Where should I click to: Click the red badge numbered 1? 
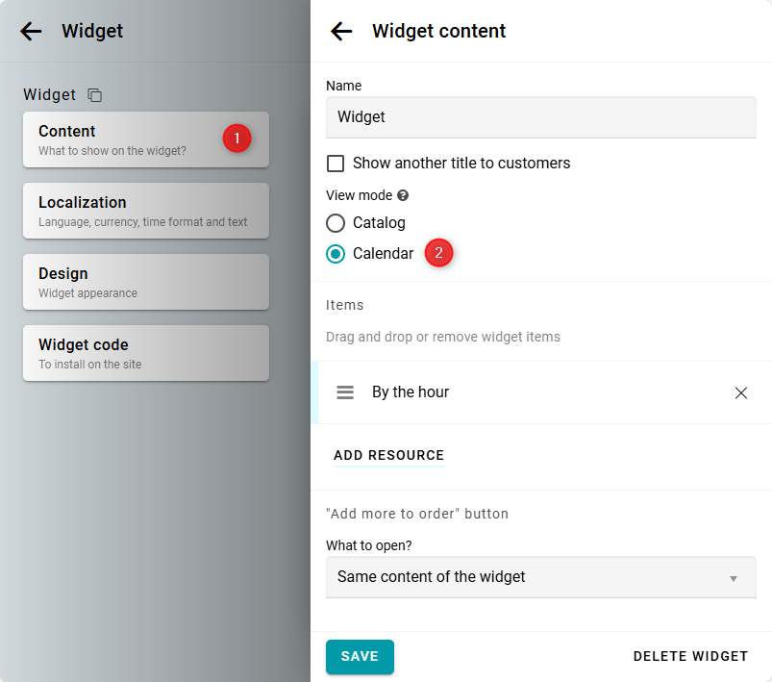pyautogui.click(x=237, y=139)
